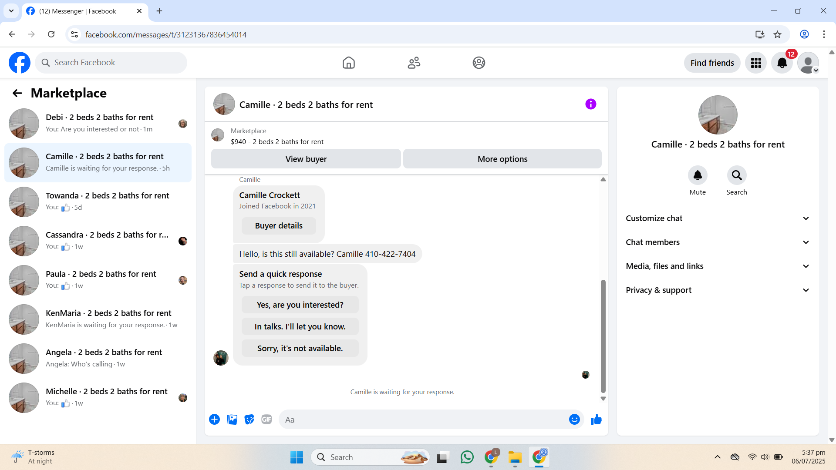The height and width of the screenshot is (470, 836).
Task: Open a new browser tab
Action: click(159, 11)
